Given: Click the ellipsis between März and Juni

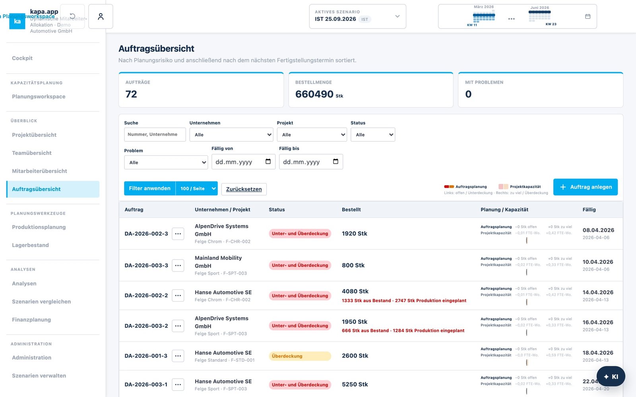Looking at the screenshot, I should click(x=511, y=19).
